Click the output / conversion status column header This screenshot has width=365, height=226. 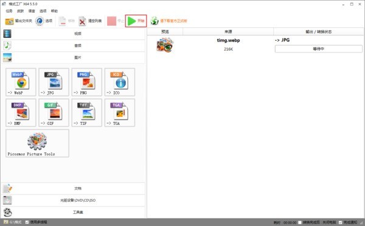[x=318, y=32]
